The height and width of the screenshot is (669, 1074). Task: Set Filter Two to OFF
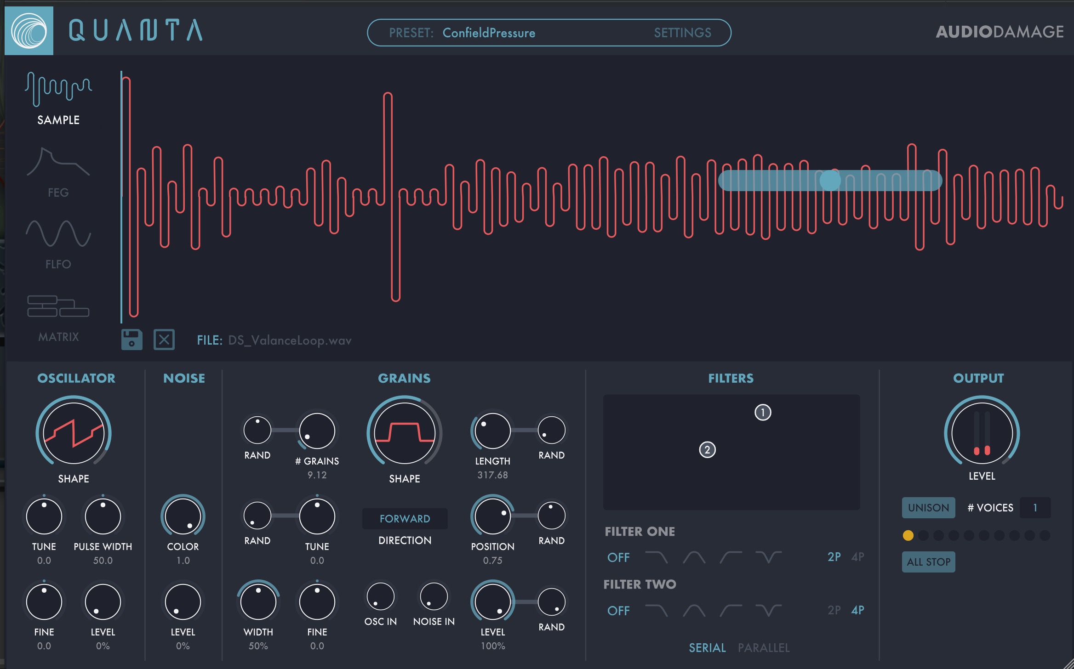[618, 611]
